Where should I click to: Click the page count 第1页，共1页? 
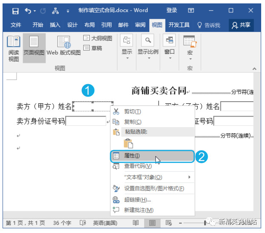pyautogui.click(x=26, y=223)
